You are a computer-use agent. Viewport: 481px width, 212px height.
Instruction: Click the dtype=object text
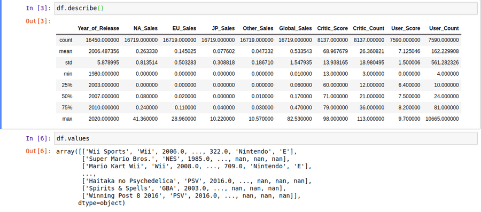tap(102, 203)
